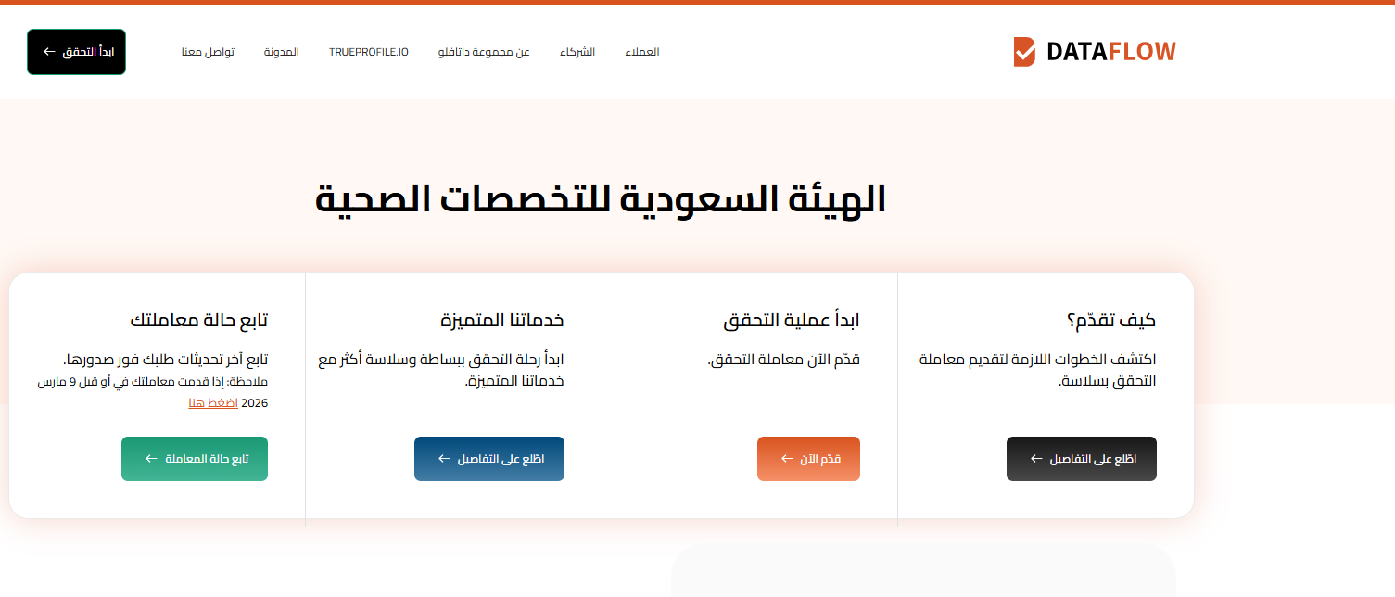The height and width of the screenshot is (597, 1395).
Task: Open the DATAFLOW home logo text
Action: click(x=1110, y=52)
